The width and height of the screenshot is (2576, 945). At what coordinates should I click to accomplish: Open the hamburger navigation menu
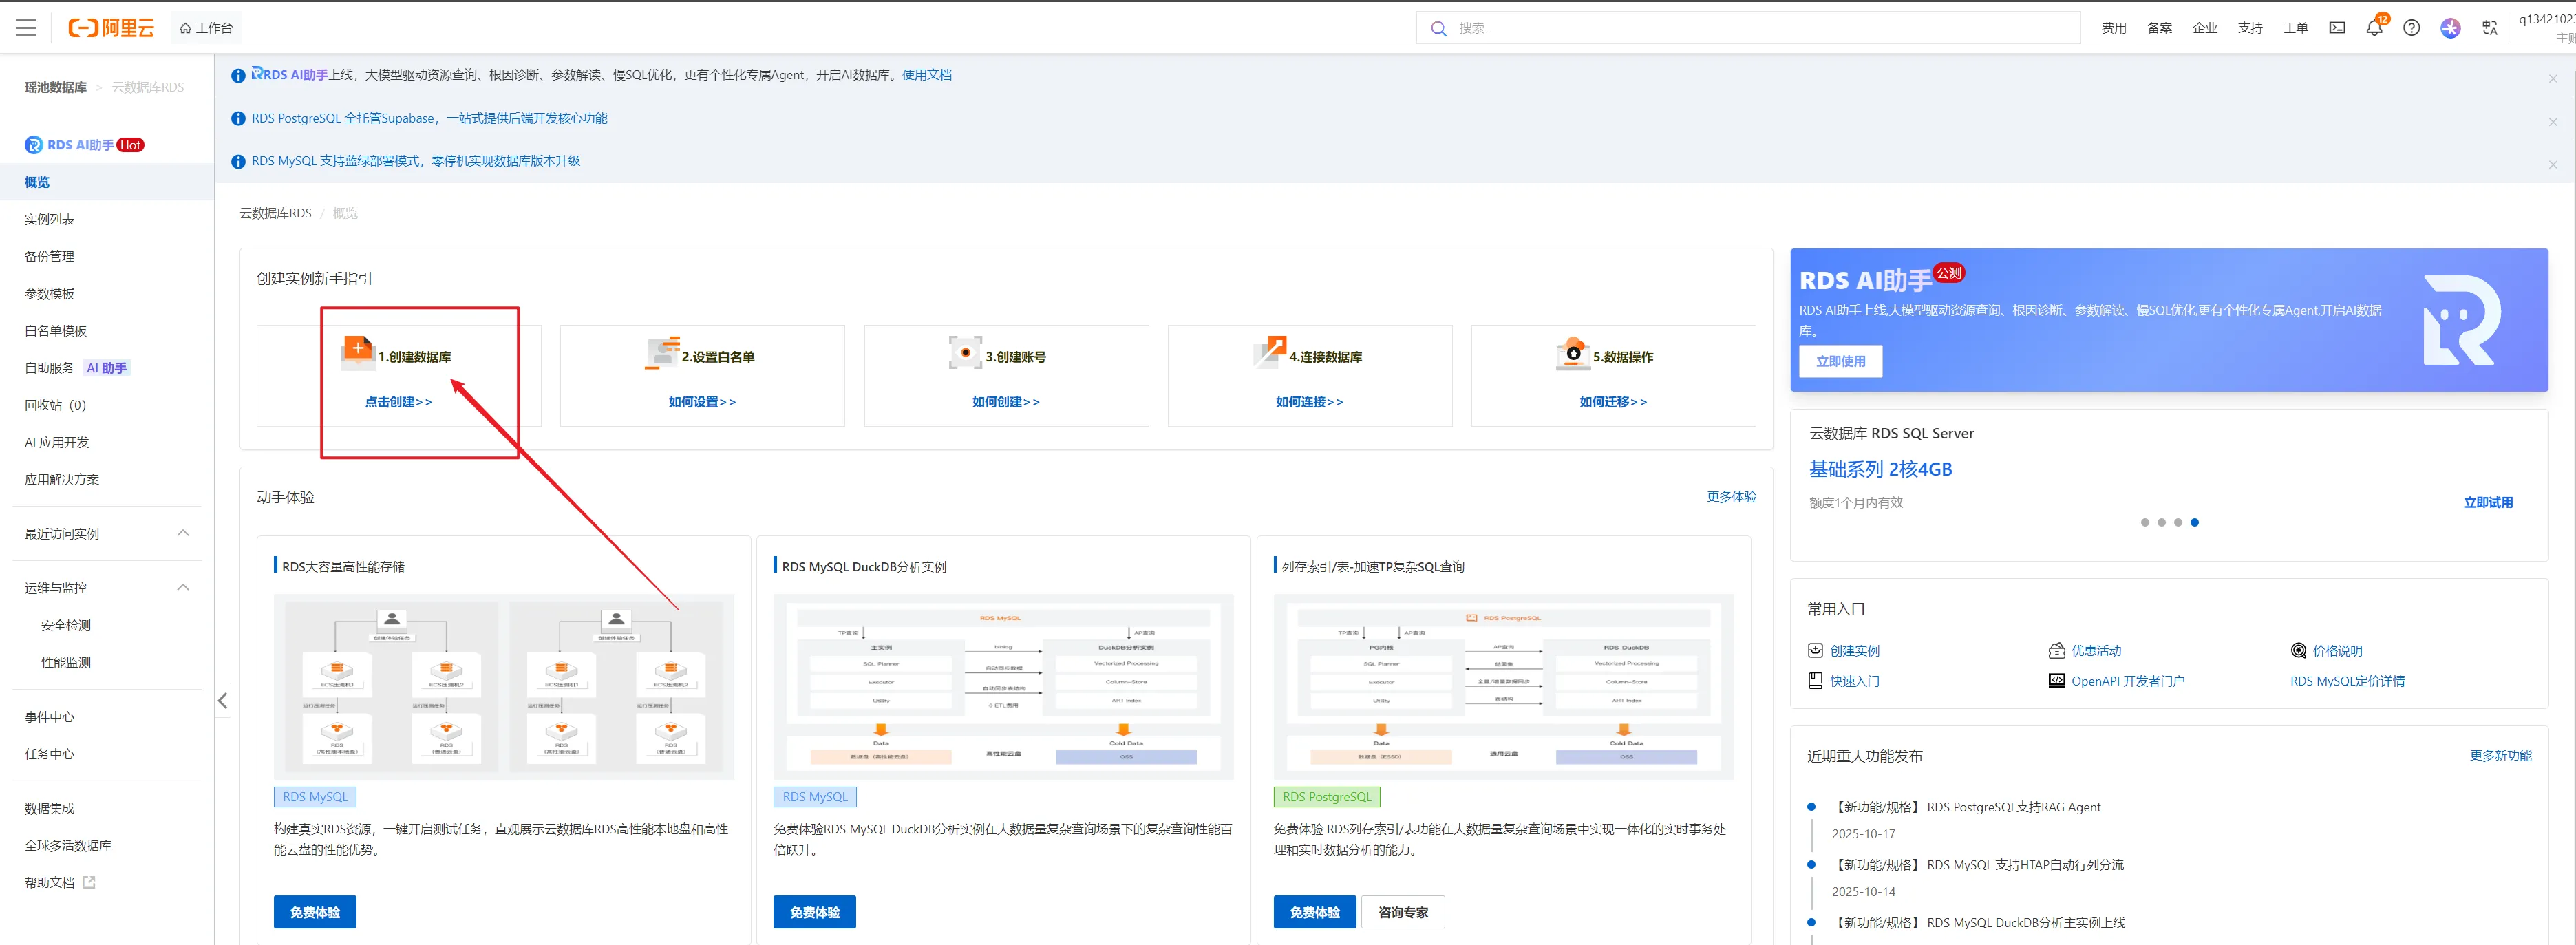[x=26, y=28]
